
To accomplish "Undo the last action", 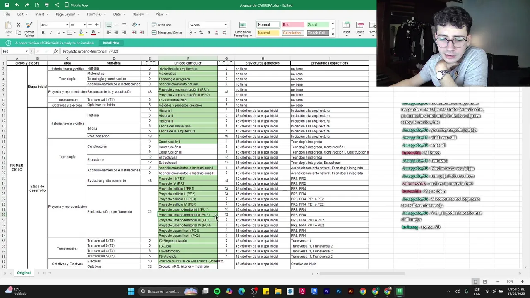I will coord(17,5).
